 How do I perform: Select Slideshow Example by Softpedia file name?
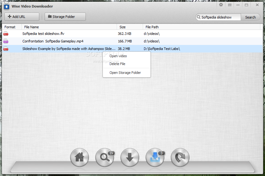pos(69,49)
